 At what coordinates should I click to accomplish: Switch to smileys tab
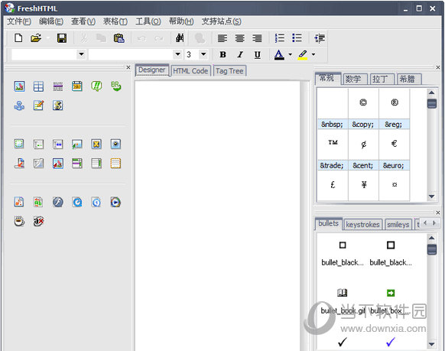pyautogui.click(x=398, y=225)
